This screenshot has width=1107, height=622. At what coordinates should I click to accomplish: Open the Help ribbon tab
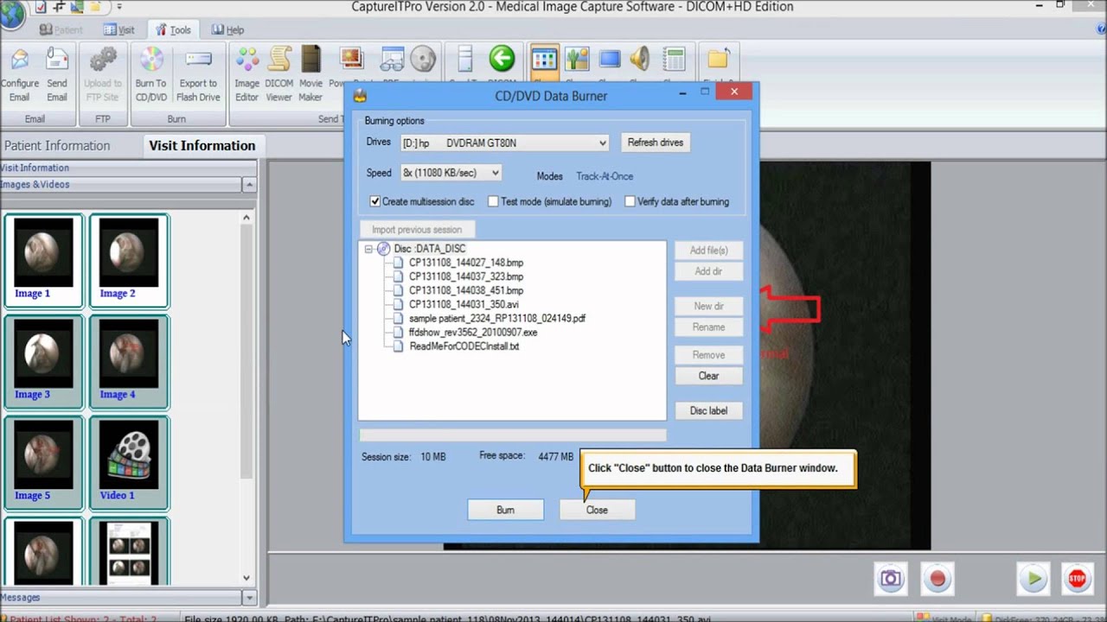pos(227,30)
